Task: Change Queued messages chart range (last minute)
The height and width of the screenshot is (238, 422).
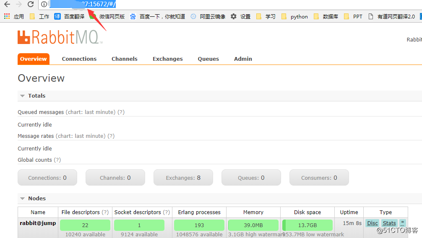Action: (x=91, y=112)
